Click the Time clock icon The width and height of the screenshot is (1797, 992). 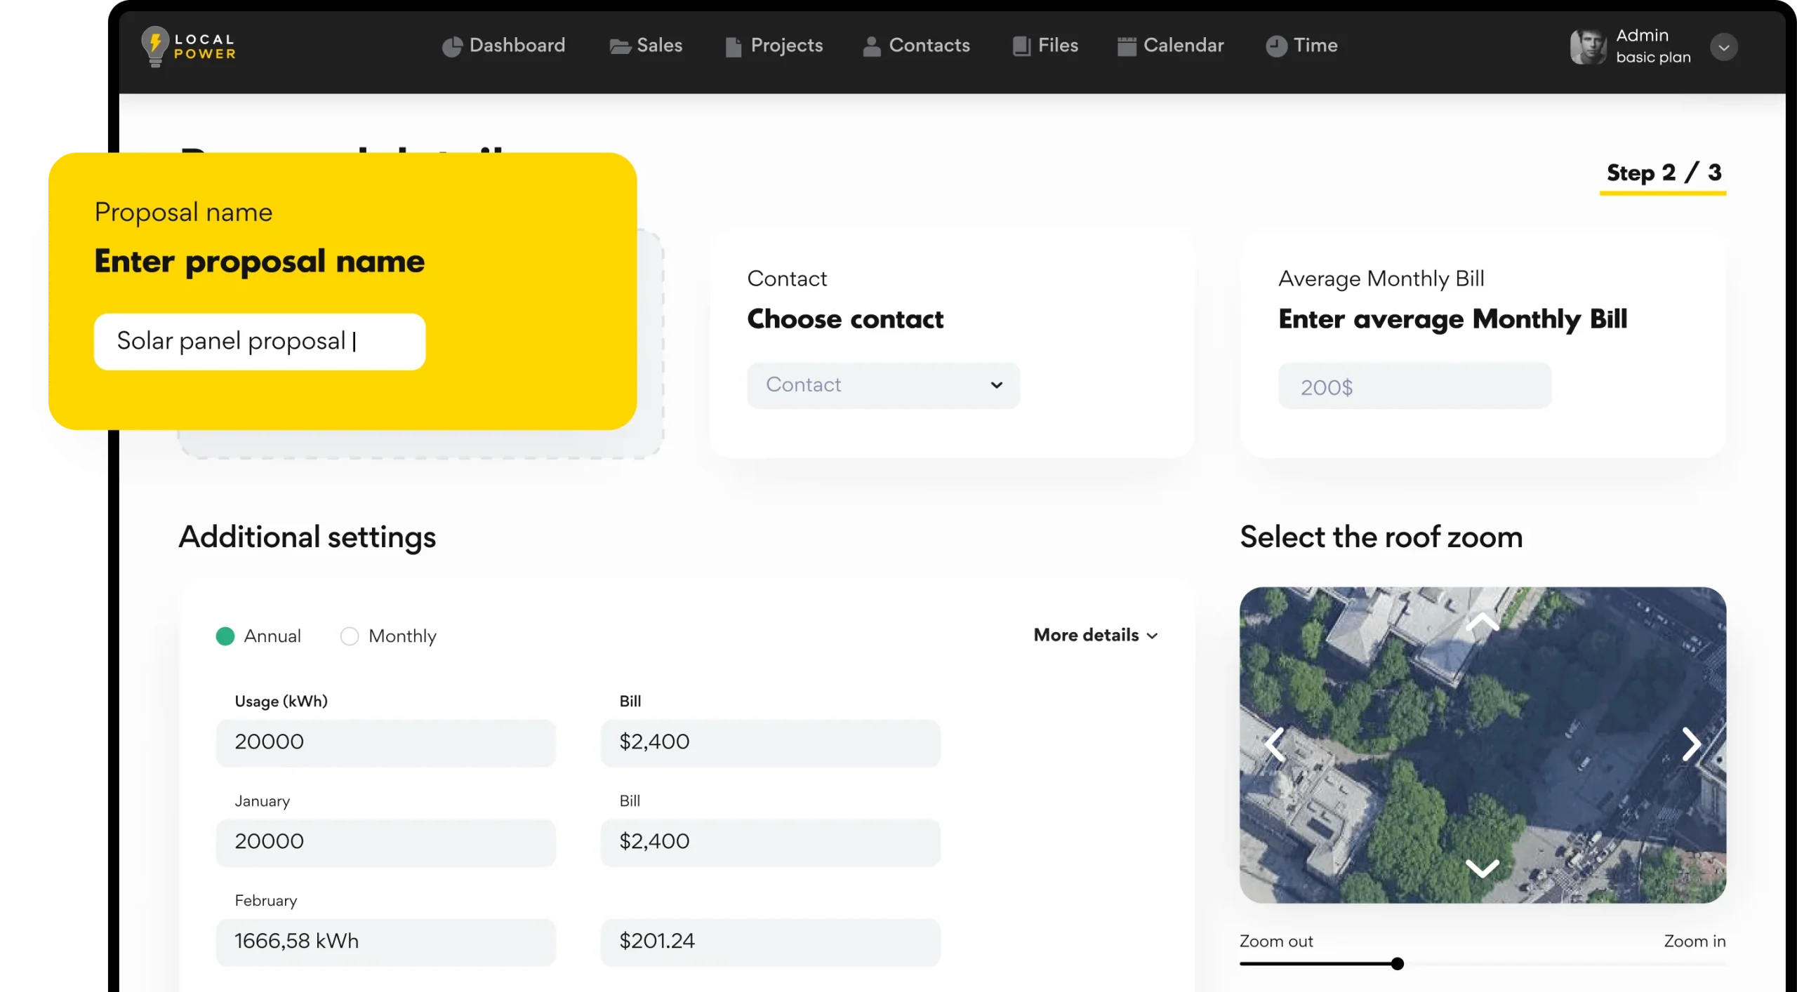click(x=1276, y=47)
